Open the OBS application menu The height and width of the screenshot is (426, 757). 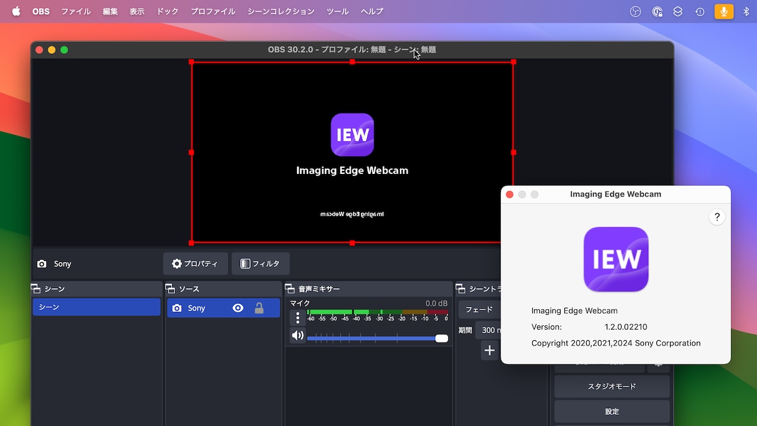[41, 11]
